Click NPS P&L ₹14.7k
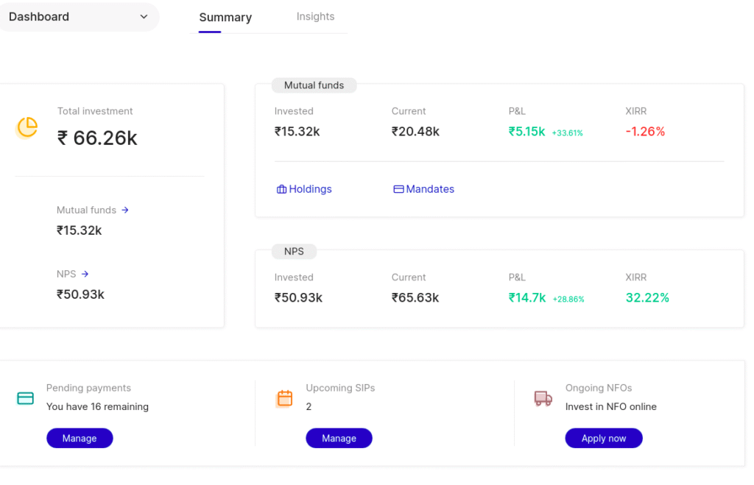This screenshot has width=754, height=485. click(x=527, y=297)
